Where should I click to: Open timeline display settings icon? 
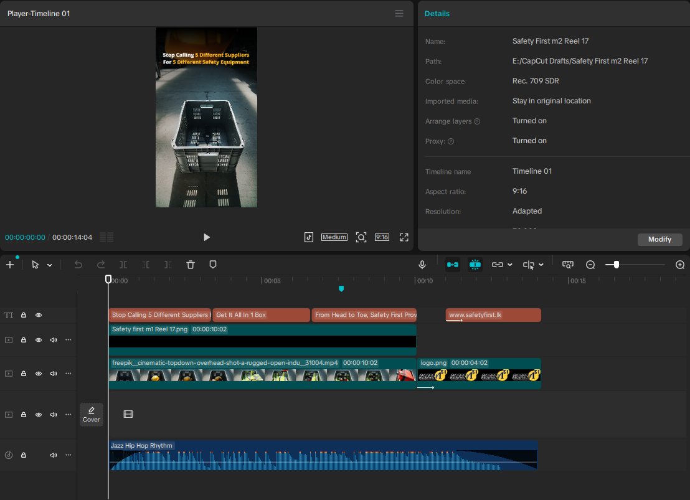pos(568,265)
